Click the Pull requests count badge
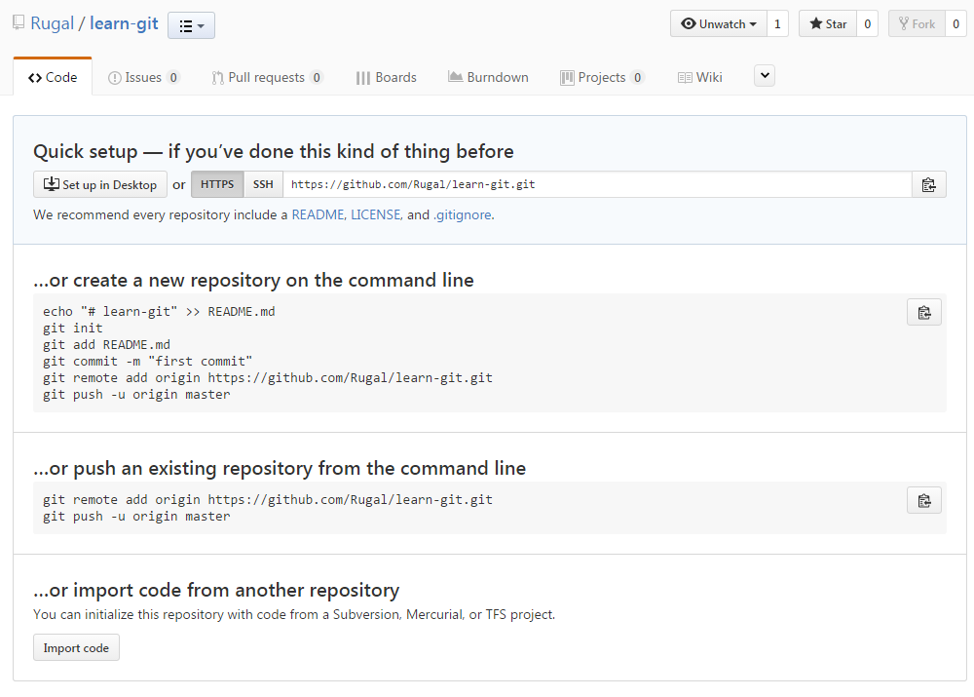 coord(317,78)
